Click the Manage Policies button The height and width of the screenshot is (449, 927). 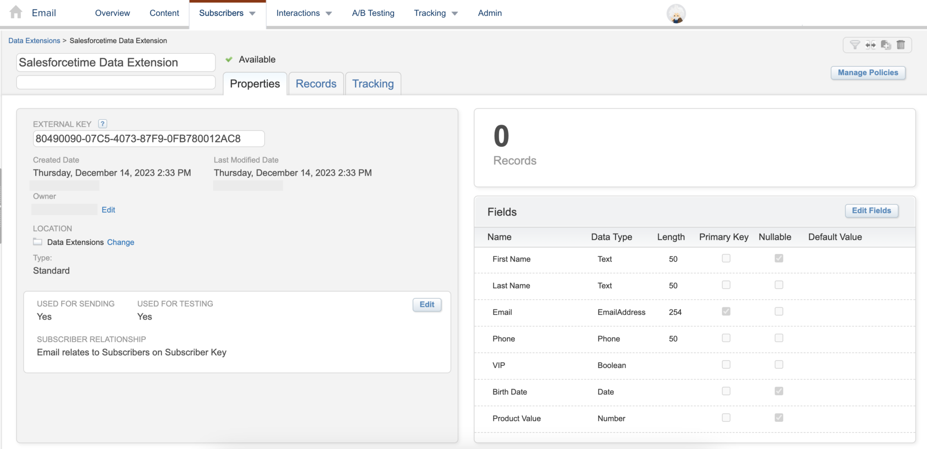(x=868, y=72)
